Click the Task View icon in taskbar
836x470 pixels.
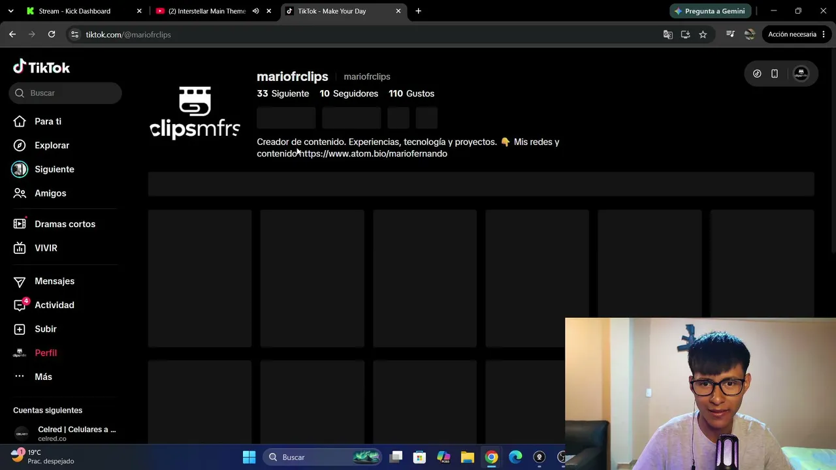coord(396,457)
